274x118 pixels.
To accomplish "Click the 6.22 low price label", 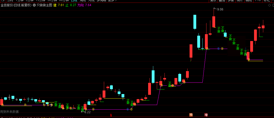I will click(87, 112).
